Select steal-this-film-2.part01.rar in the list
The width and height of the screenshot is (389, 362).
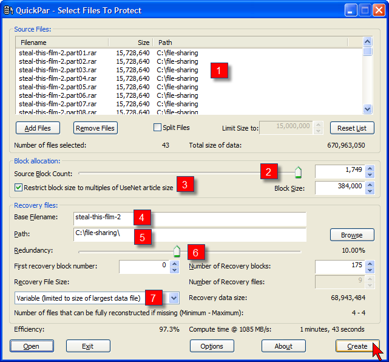click(58, 53)
